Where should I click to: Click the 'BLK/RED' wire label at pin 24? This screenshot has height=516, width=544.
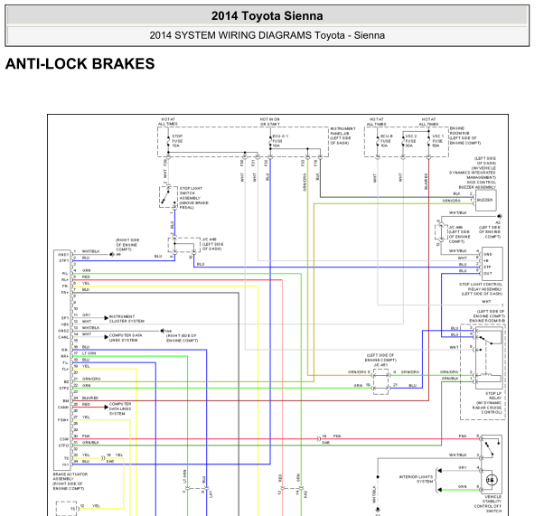pyautogui.click(x=90, y=398)
